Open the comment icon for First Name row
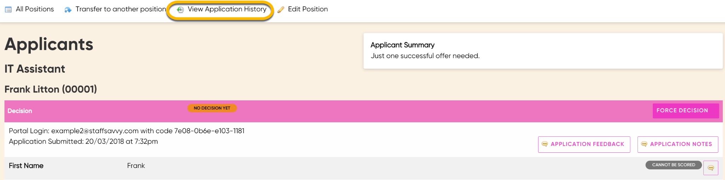This screenshot has width=725, height=180. (x=710, y=168)
